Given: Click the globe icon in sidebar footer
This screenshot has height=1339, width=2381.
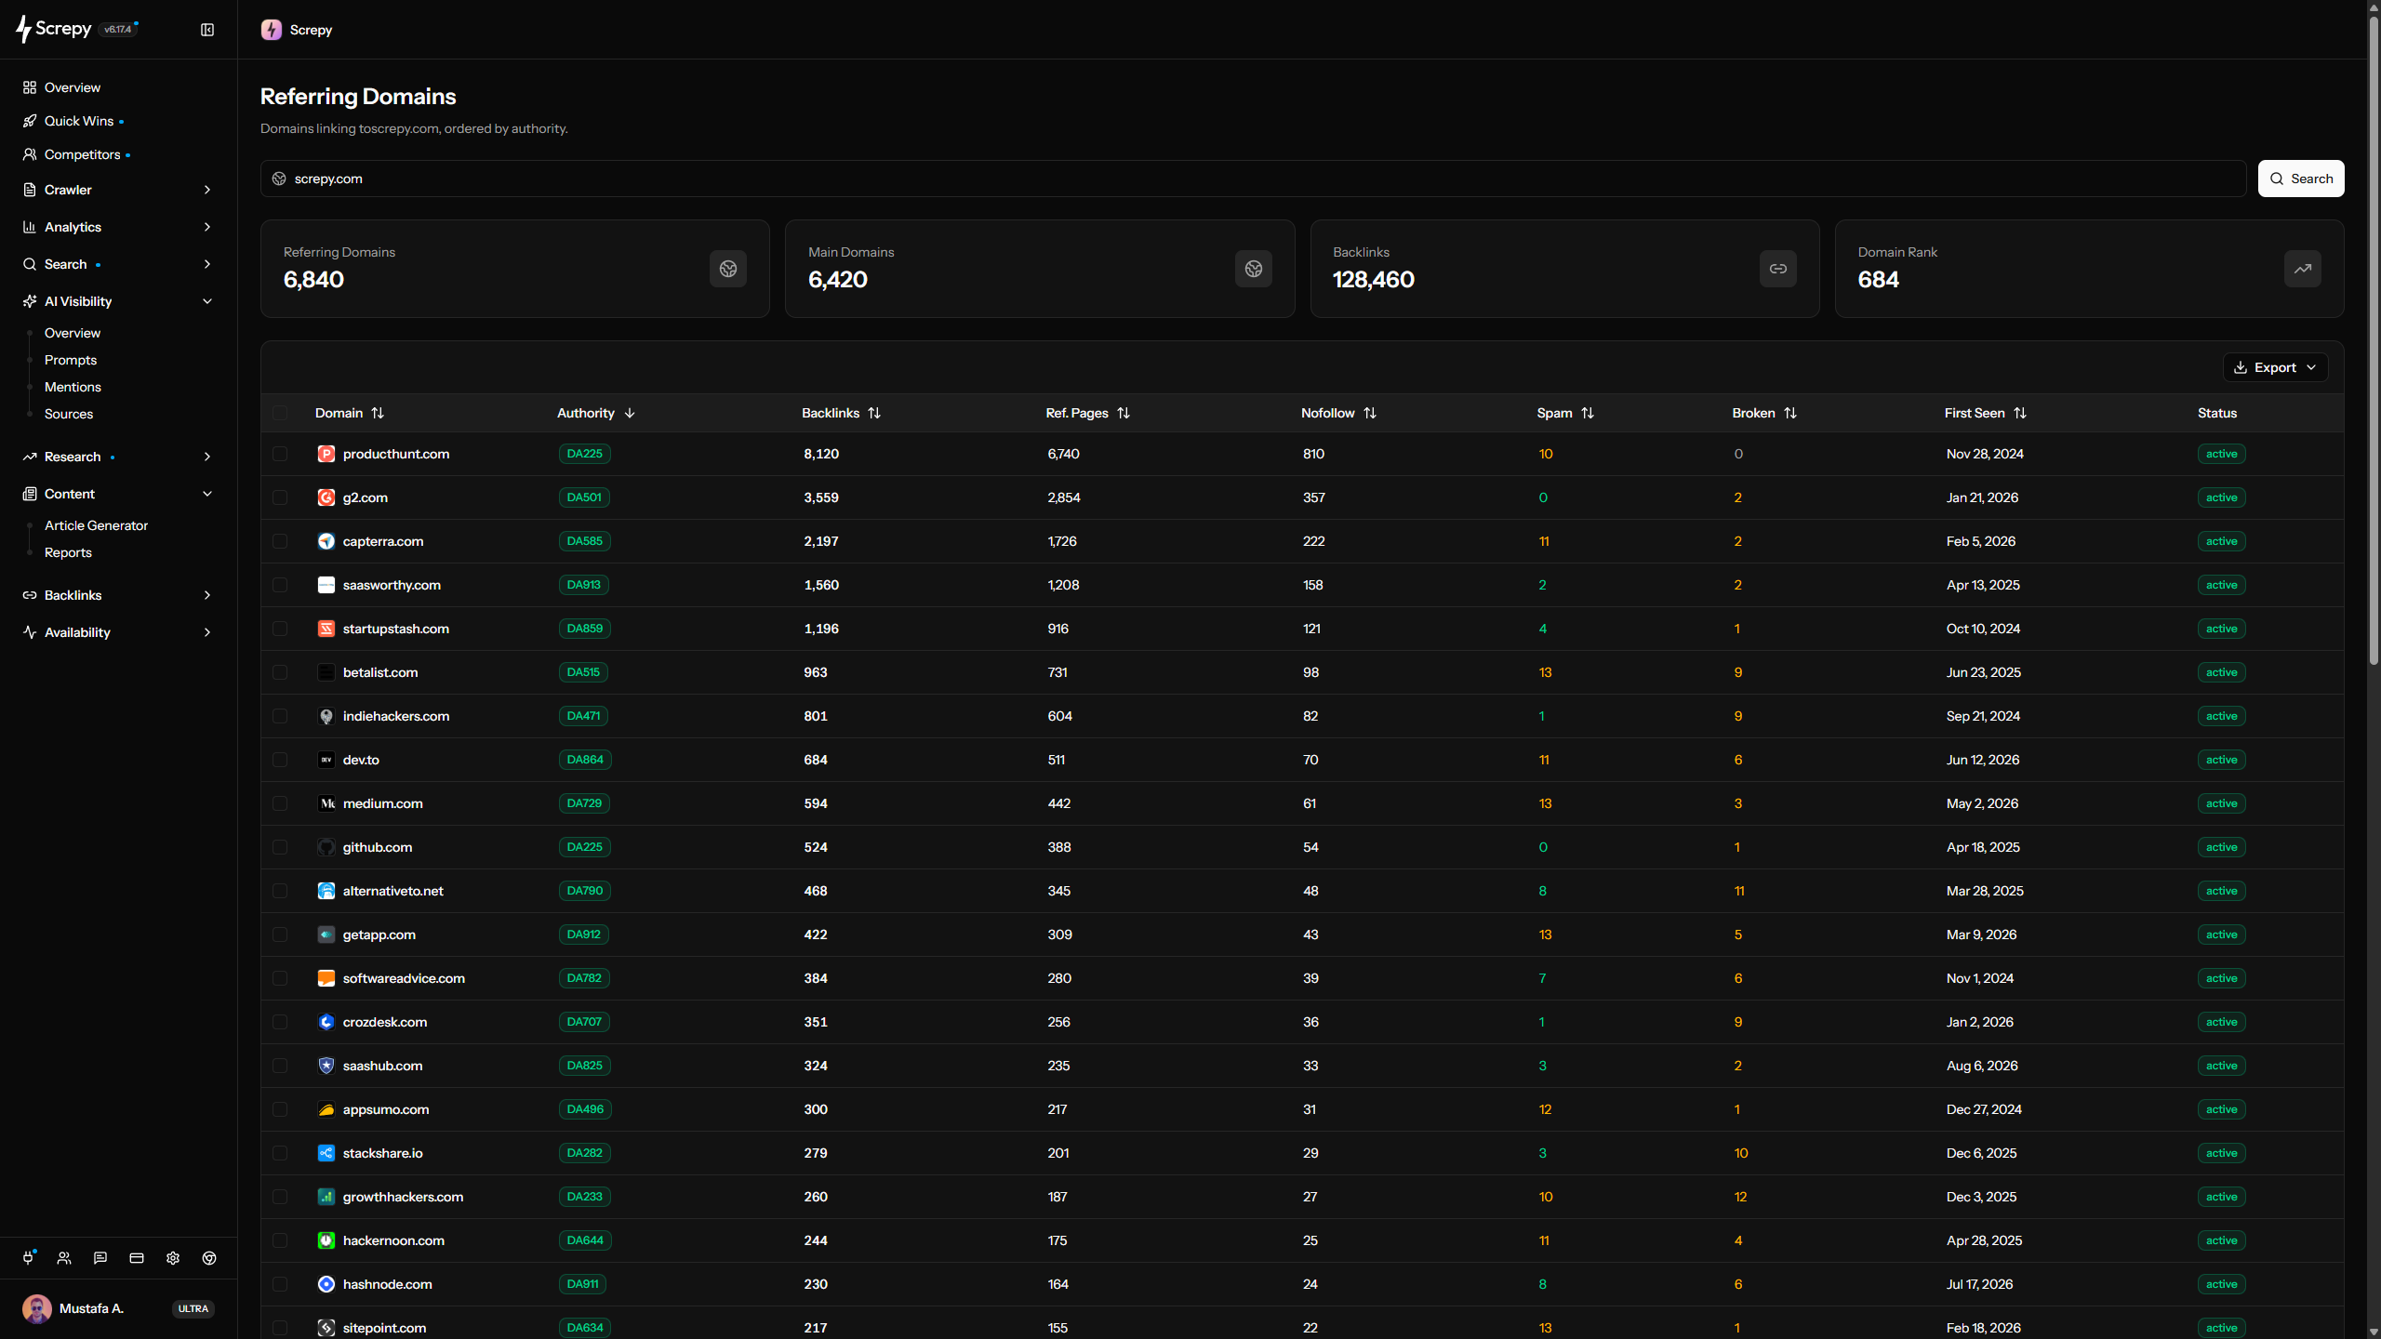Looking at the screenshot, I should tap(209, 1258).
